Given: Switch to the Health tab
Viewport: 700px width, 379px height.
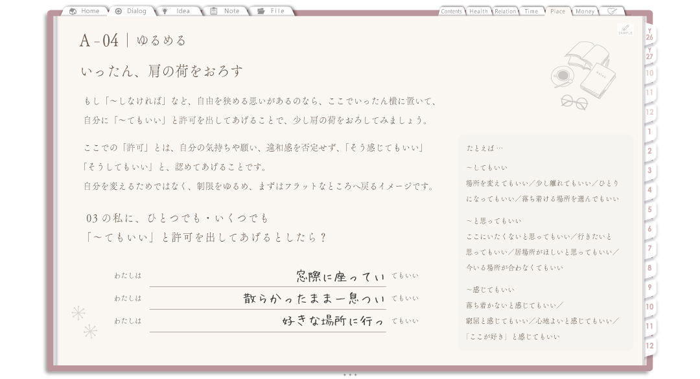Looking at the screenshot, I should click(x=478, y=11).
